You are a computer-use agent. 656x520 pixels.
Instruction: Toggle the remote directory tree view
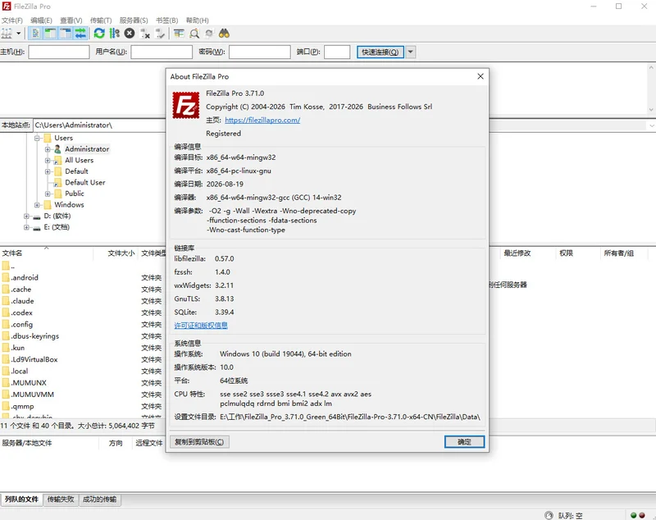pos(66,34)
